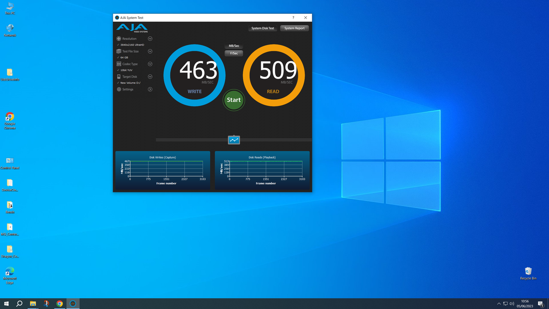Open the notification center icon

tap(541, 304)
